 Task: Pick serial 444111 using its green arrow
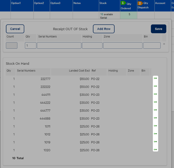click(x=155, y=94)
